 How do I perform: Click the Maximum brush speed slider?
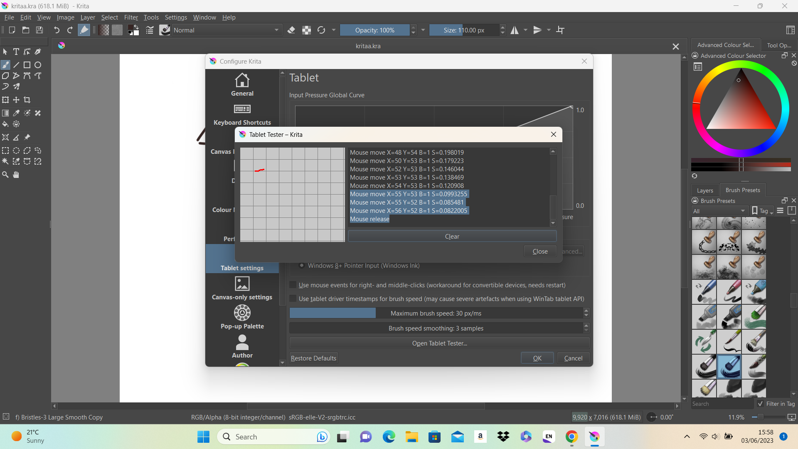(436, 313)
